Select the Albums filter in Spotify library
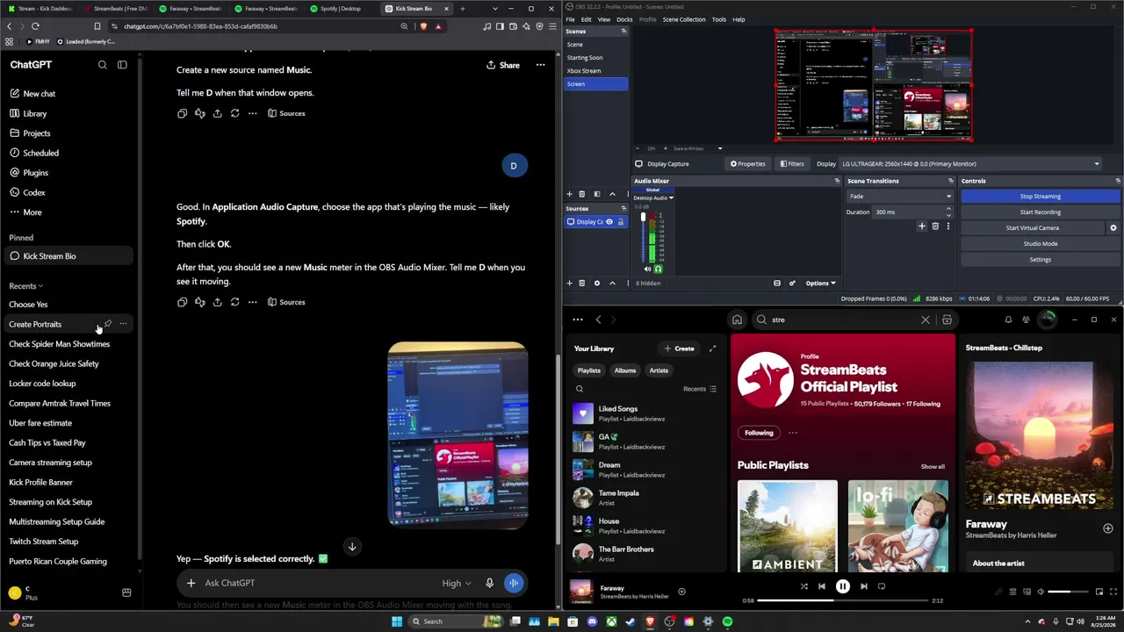Image resolution: width=1124 pixels, height=632 pixels. [x=625, y=370]
